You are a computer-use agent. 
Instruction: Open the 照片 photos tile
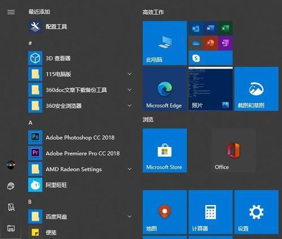tap(210, 88)
